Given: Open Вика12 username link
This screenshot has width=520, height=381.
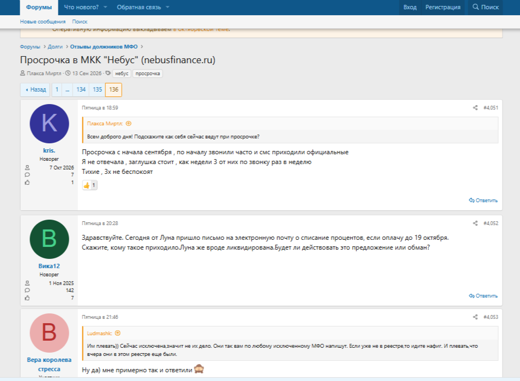Looking at the screenshot, I should [x=49, y=266].
